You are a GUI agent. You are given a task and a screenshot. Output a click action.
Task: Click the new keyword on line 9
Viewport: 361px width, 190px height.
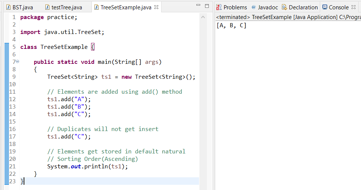126,77
